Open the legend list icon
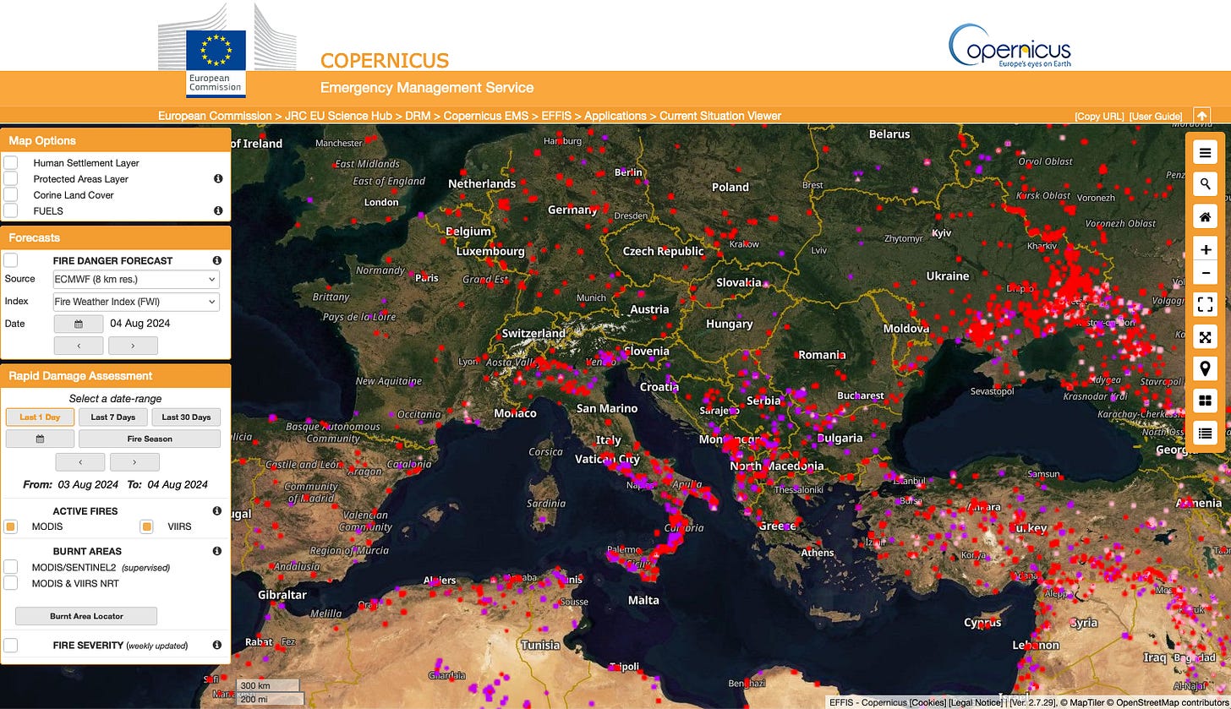Screen dimensions: 1231x709 1205,433
